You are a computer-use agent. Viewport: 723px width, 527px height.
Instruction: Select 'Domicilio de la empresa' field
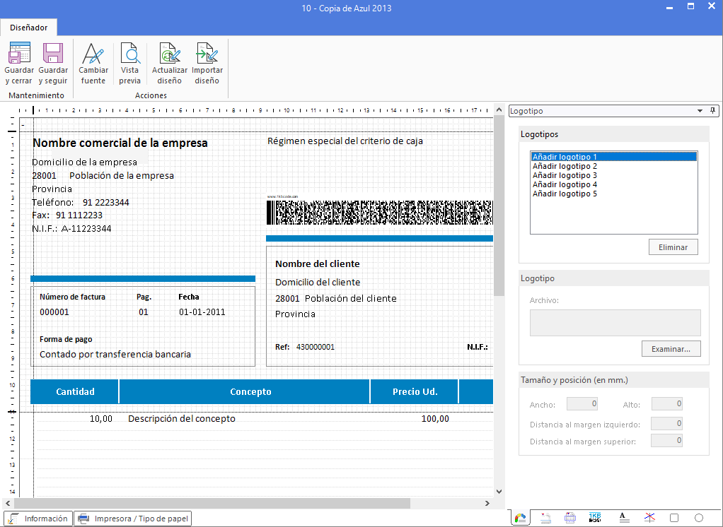click(x=84, y=162)
